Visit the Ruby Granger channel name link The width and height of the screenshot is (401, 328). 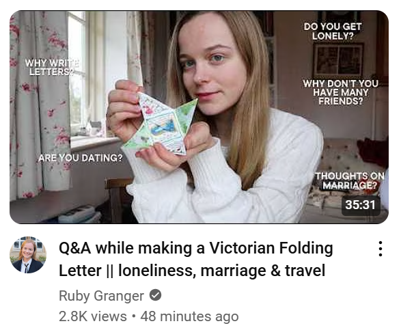pyautogui.click(x=101, y=296)
